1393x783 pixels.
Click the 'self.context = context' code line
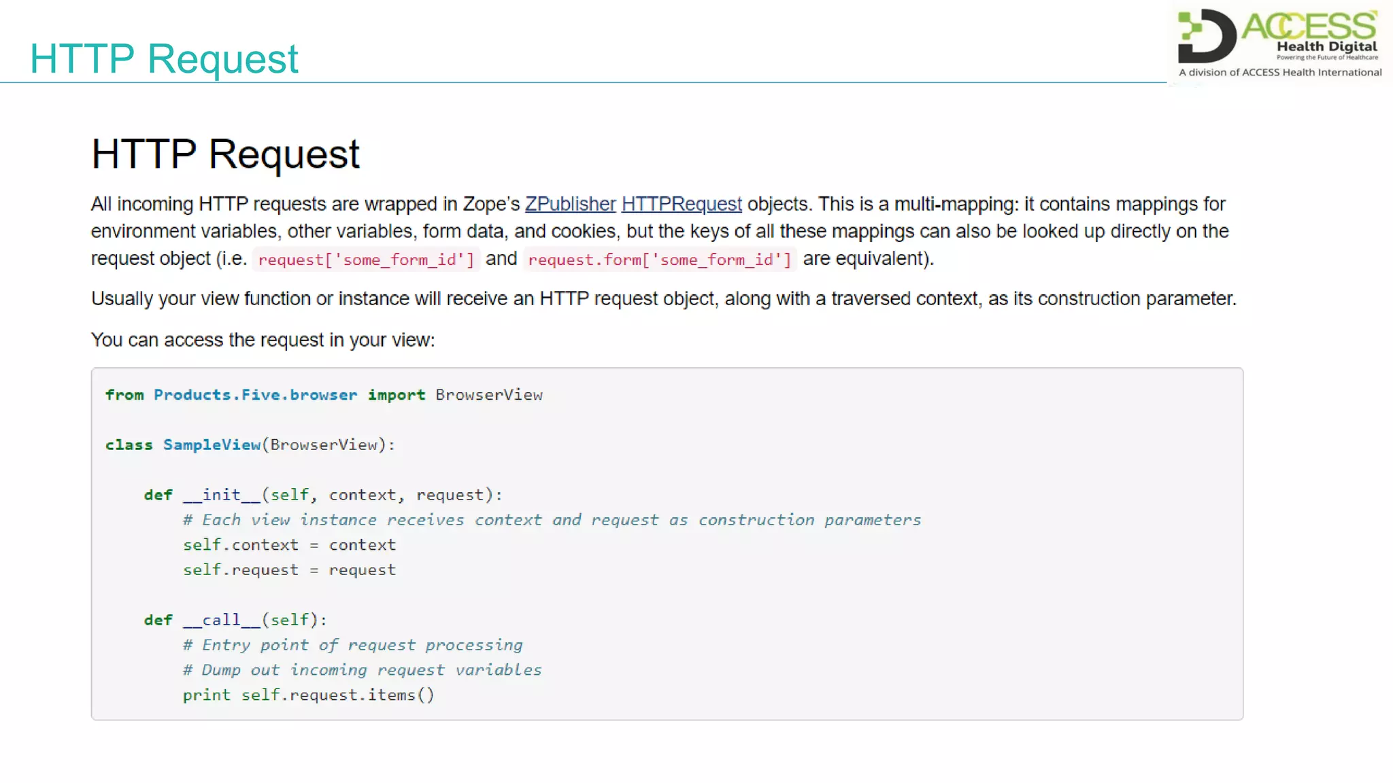click(289, 545)
